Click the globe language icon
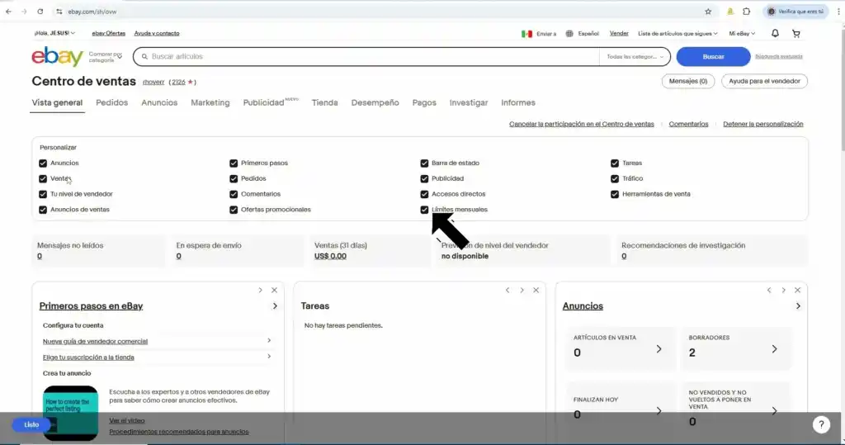The height and width of the screenshot is (445, 845). coord(569,34)
